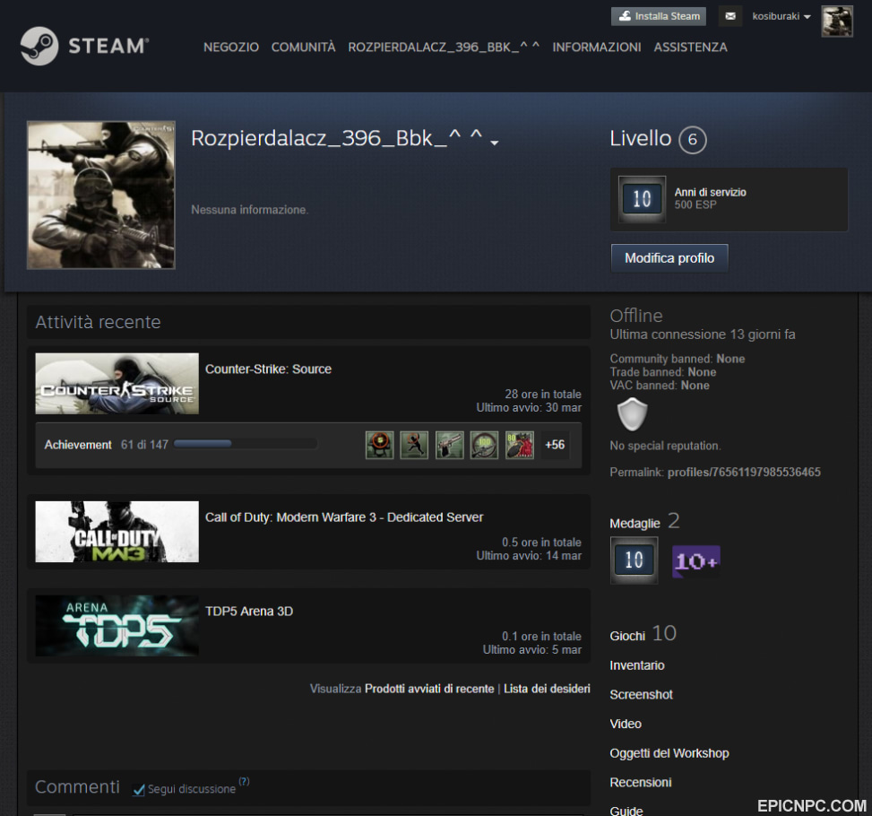The width and height of the screenshot is (872, 816).
Task: Click the Achievement progress bar
Action: 246,444
